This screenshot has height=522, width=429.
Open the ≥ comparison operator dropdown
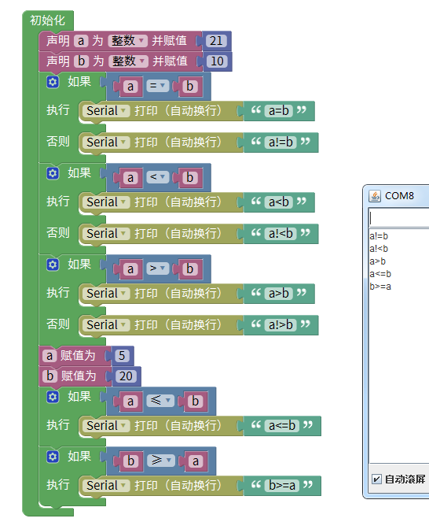(160, 461)
